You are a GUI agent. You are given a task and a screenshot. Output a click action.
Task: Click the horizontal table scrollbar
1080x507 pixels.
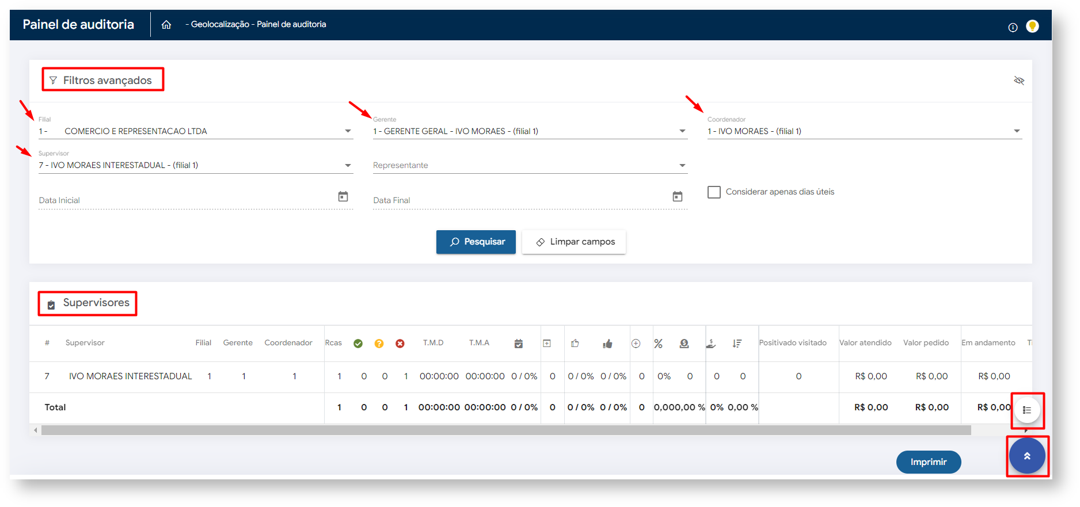[506, 430]
